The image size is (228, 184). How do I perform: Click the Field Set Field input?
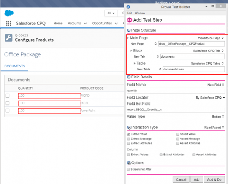pos(176,110)
